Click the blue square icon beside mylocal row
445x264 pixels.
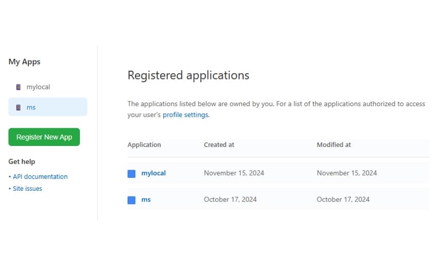coord(131,174)
